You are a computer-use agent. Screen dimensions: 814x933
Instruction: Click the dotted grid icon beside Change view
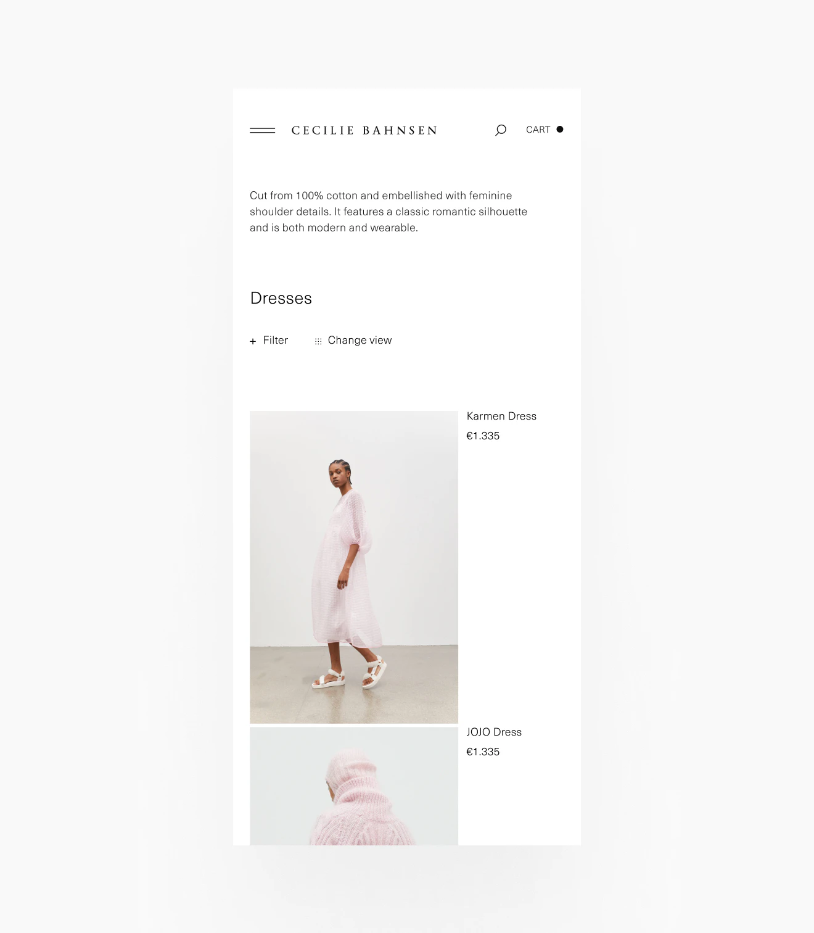(318, 341)
